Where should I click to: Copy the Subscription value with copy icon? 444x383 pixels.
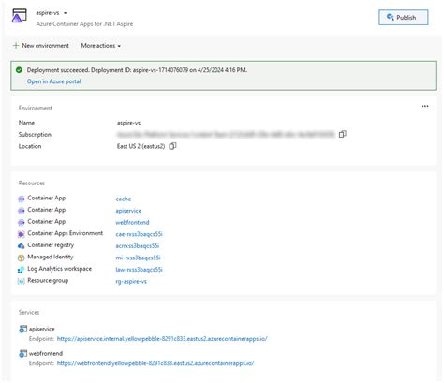tap(343, 134)
